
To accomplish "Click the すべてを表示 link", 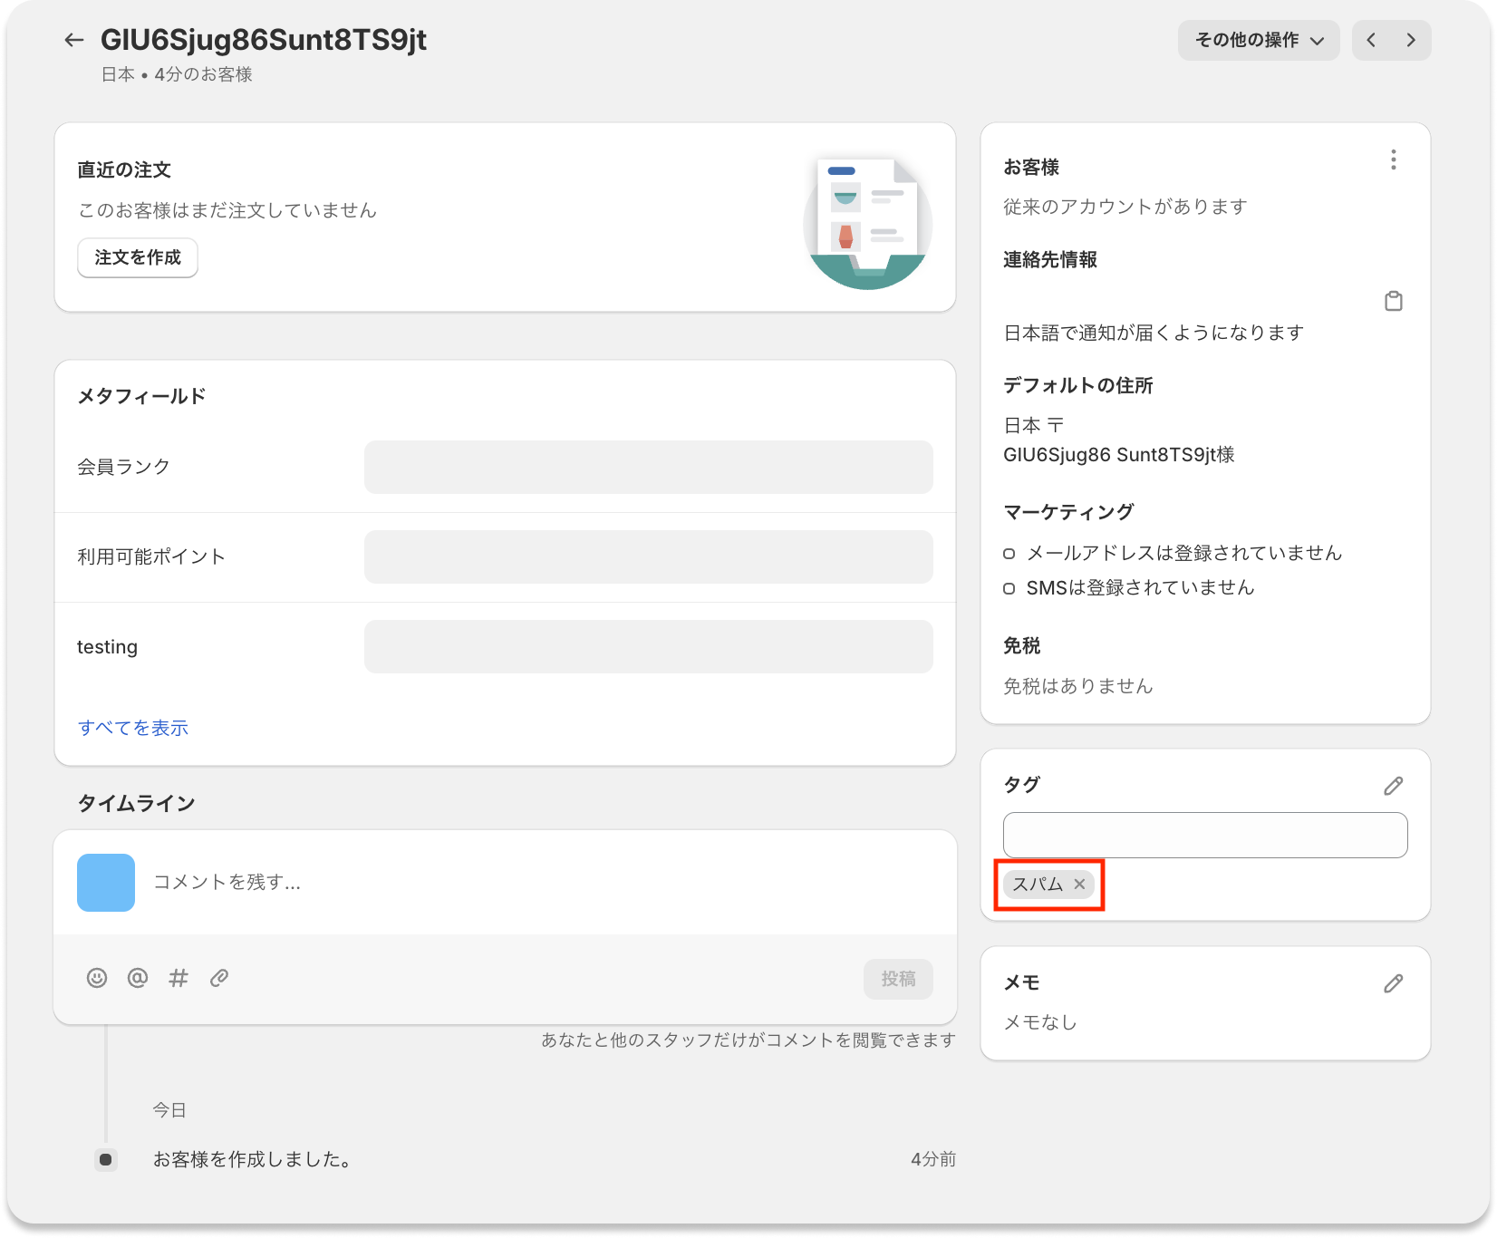I will tap(133, 728).
